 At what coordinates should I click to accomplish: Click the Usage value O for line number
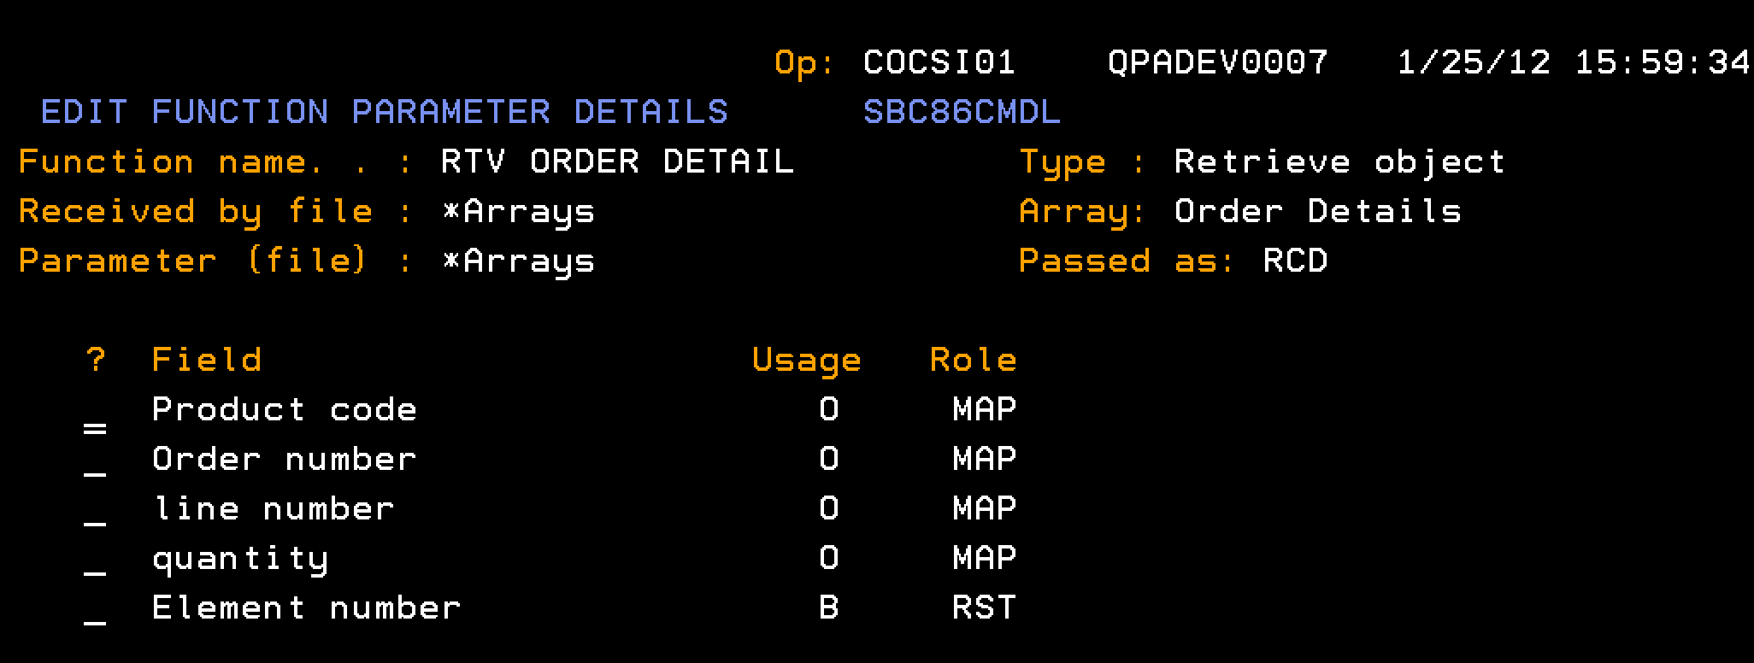828,509
